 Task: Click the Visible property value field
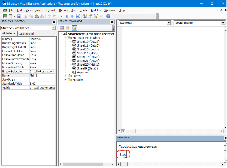[x=42, y=88]
